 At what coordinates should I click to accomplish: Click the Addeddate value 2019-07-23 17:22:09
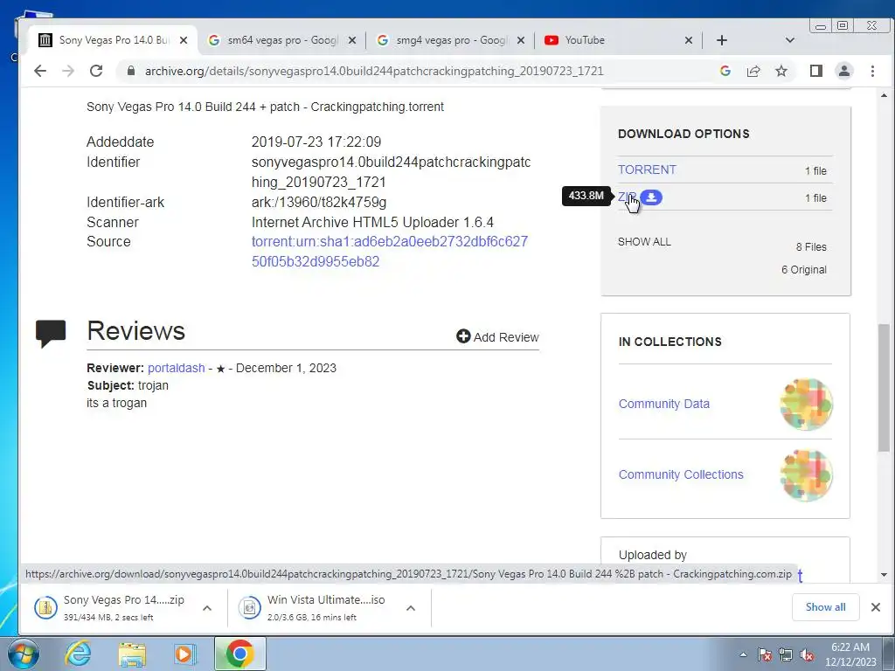tap(316, 142)
